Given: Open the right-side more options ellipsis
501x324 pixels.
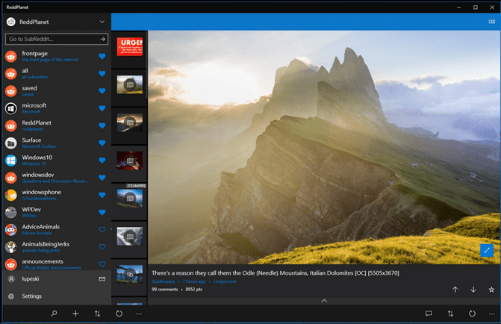Looking at the screenshot, I should [492, 314].
